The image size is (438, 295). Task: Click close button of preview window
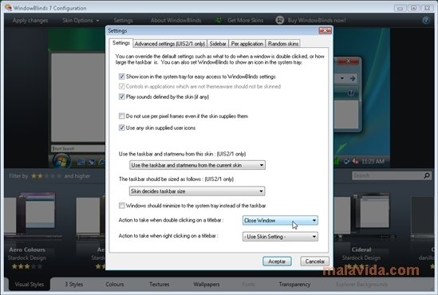pos(348,61)
